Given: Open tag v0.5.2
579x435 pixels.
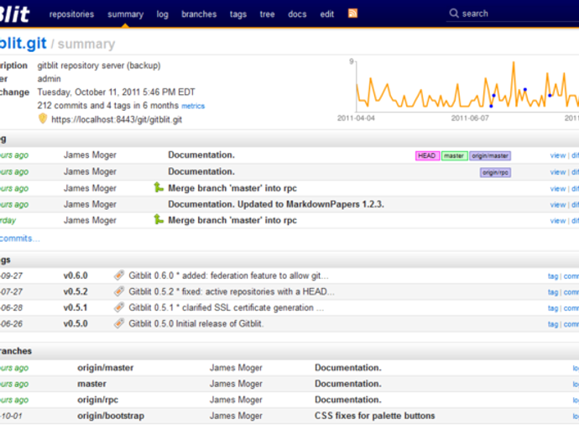Looking at the screenshot, I should tap(76, 291).
